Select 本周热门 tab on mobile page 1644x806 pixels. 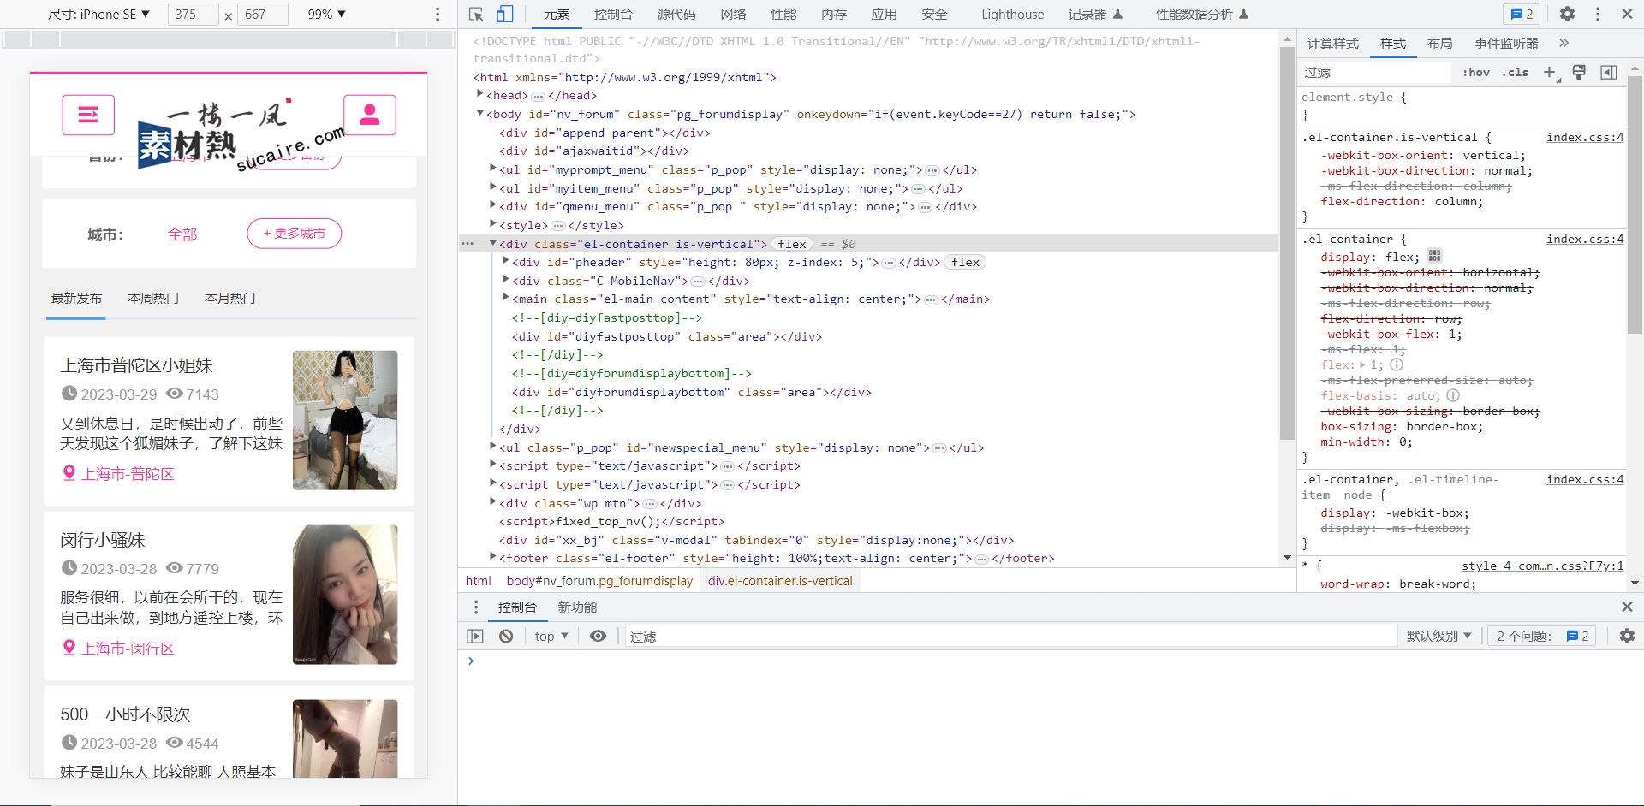click(153, 298)
